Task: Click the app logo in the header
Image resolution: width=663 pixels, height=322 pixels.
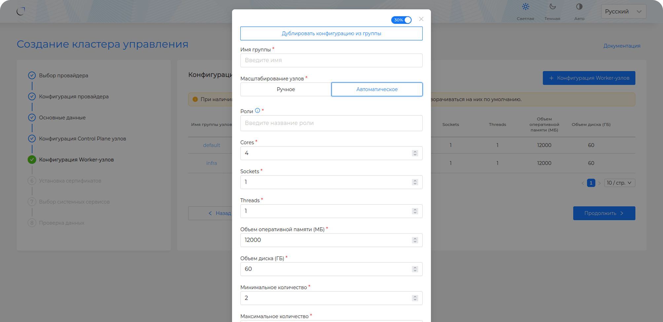Action: click(21, 11)
